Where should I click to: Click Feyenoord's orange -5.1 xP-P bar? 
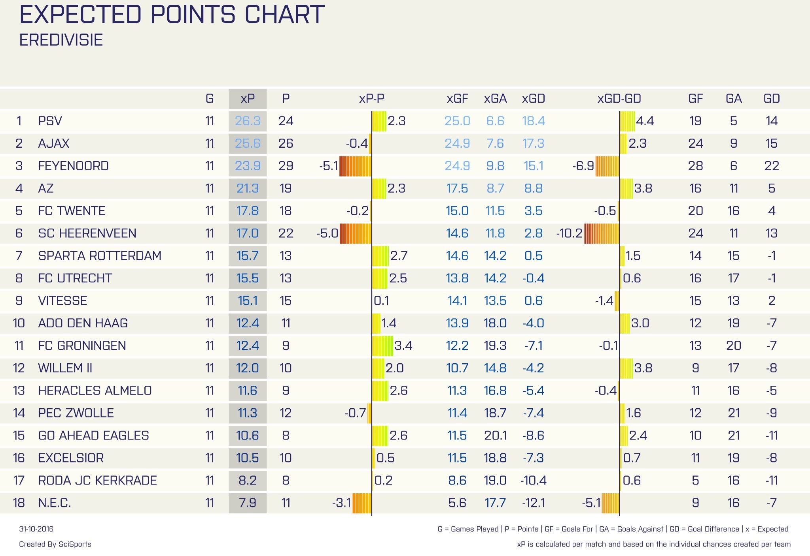(355, 166)
